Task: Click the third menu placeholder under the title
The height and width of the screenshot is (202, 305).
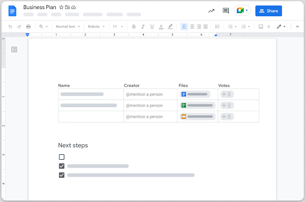Action: click(x=56, y=14)
